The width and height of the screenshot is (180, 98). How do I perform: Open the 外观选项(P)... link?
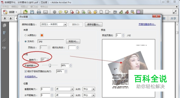pyautogui.click(x=31, y=77)
